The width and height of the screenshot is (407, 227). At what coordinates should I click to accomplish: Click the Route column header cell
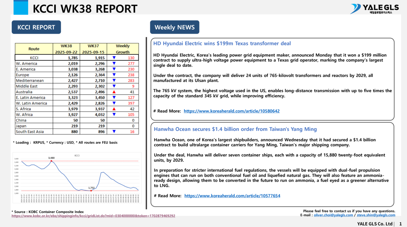tap(34, 49)
